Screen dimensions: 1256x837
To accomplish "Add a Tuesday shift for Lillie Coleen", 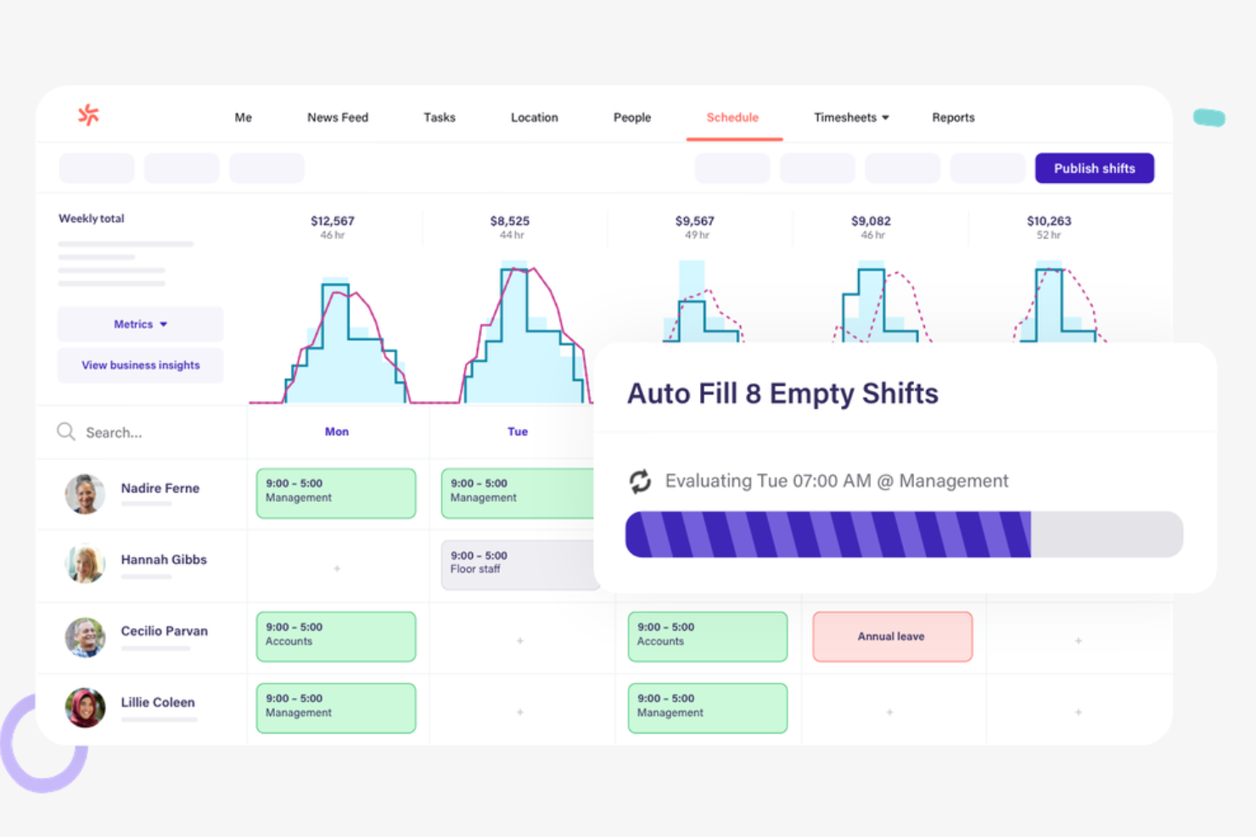I will 519,711.
